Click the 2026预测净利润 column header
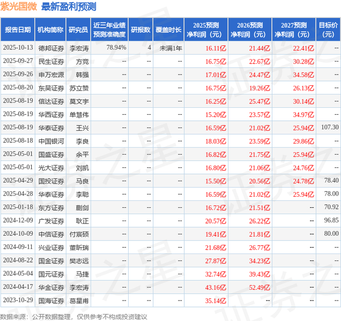341x321 pixels. pos(250,30)
